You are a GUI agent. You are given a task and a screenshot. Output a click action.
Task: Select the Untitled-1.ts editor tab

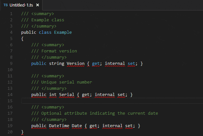(21, 5)
